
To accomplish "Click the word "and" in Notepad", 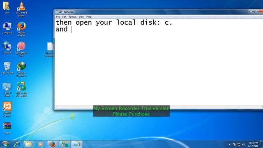I will (62, 29).
